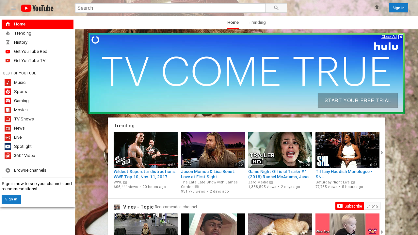Click the Hulu logo in ad

tap(386, 46)
